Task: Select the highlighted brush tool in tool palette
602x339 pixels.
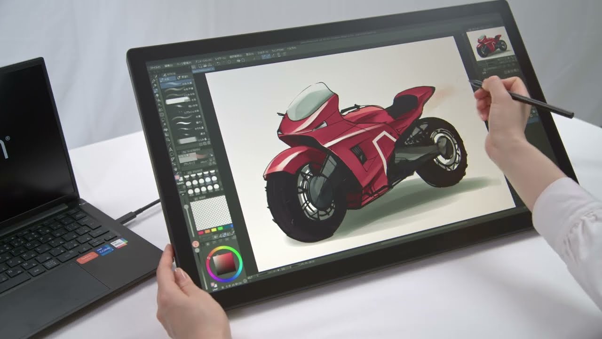Action: (x=156, y=90)
